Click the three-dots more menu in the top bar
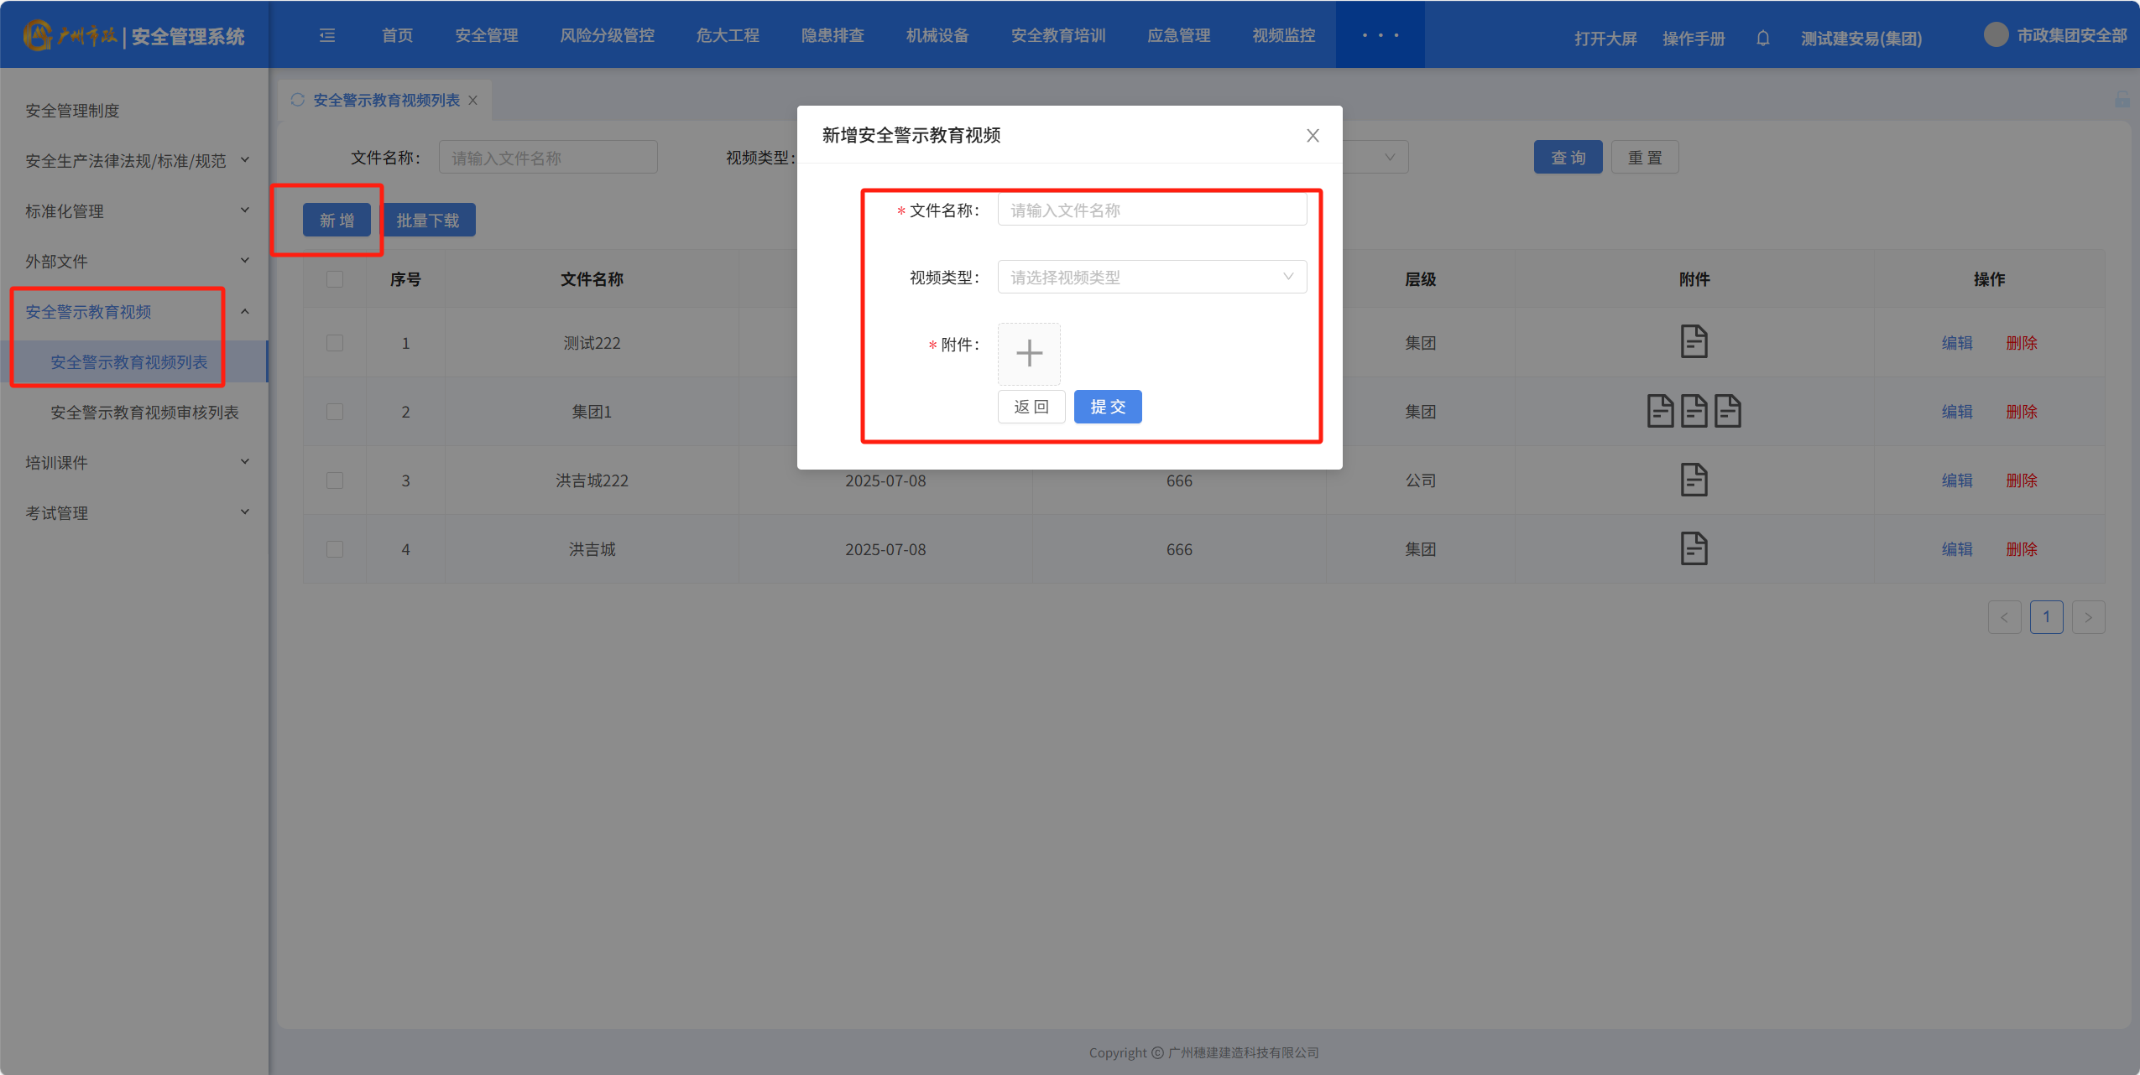This screenshot has height=1075, width=2140. click(x=1380, y=35)
